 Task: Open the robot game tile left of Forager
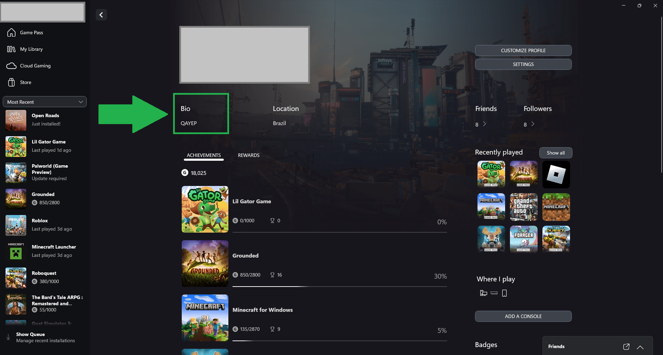pyautogui.click(x=491, y=239)
